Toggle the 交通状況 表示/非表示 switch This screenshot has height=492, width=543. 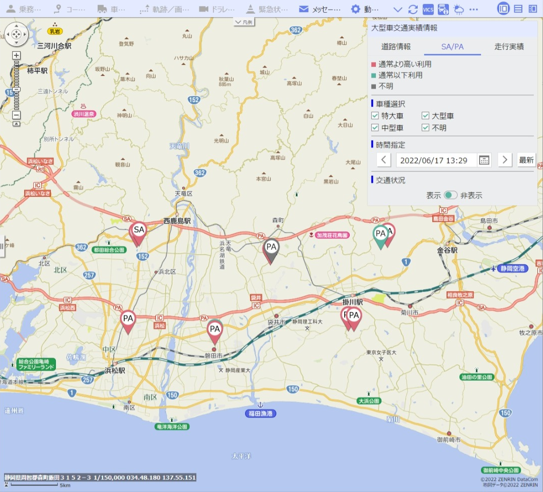[x=450, y=195]
